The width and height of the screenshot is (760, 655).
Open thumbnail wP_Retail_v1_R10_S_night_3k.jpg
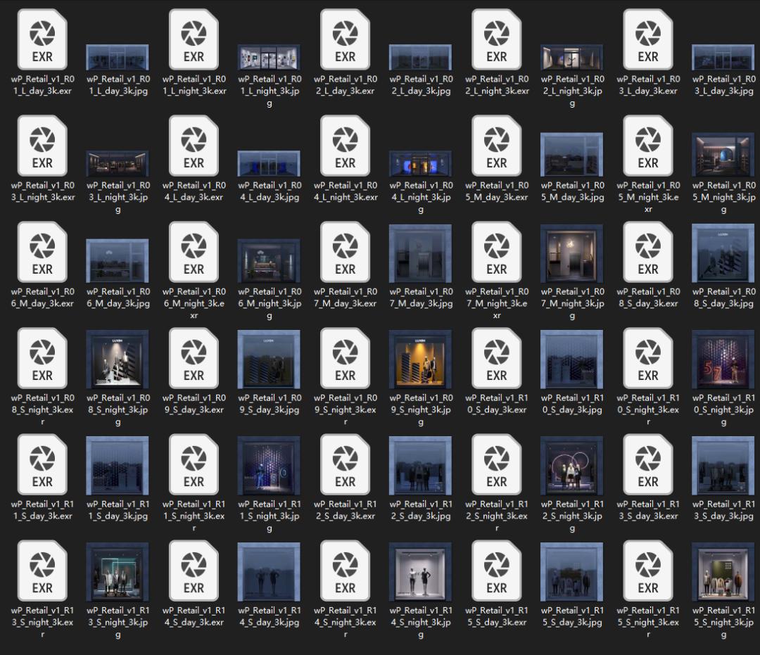click(723, 360)
